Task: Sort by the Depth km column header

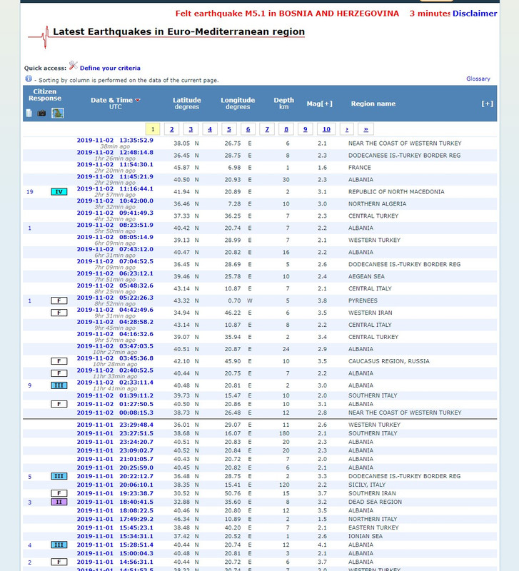Action: (x=283, y=103)
